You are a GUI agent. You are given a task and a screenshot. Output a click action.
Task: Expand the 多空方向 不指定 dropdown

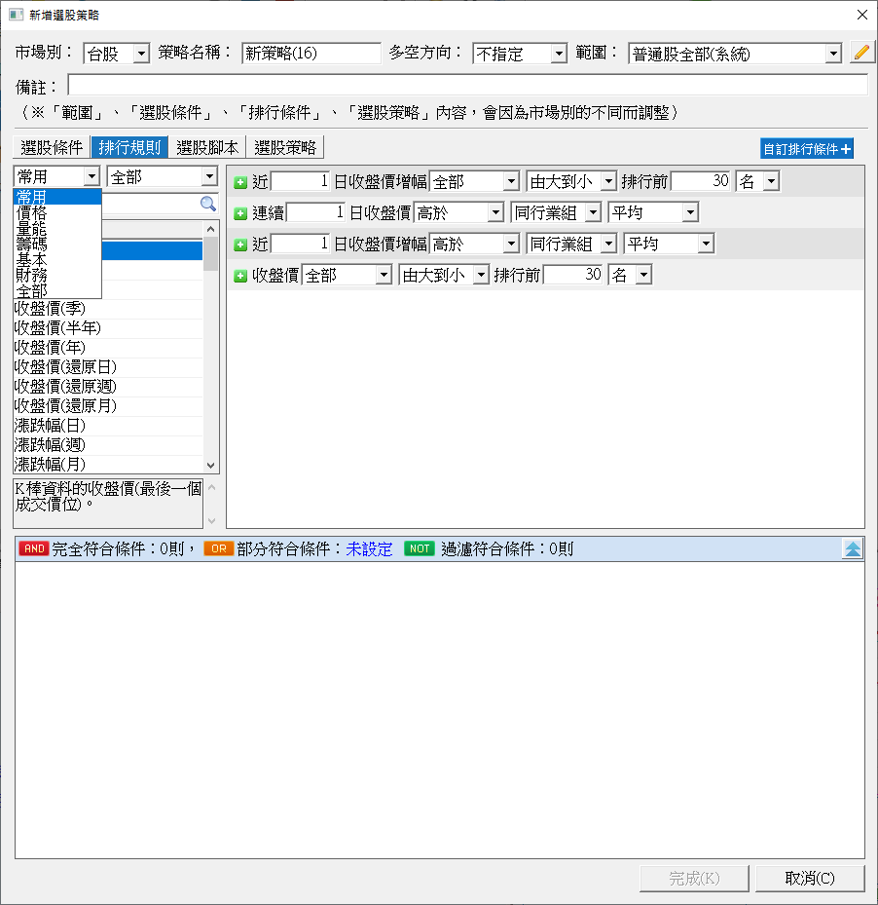[558, 54]
